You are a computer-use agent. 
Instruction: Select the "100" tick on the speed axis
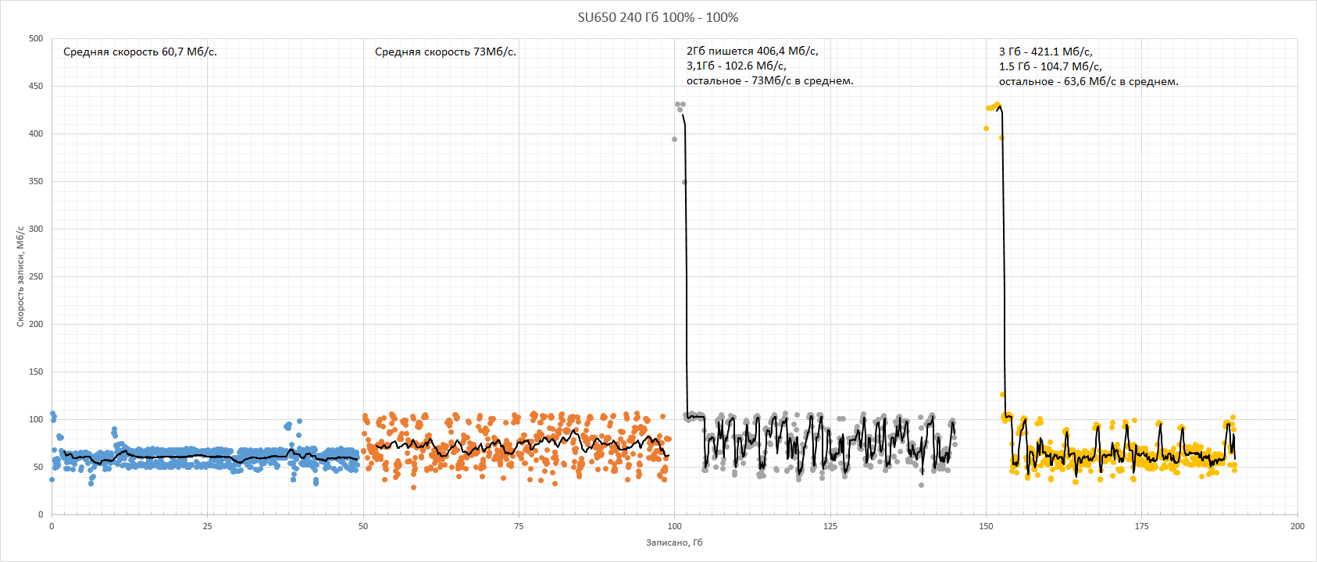tap(36, 419)
